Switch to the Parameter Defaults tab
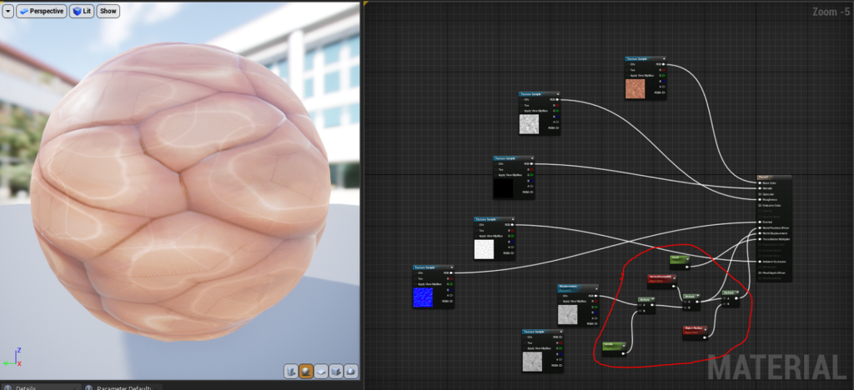This screenshot has width=854, height=390. [x=123, y=387]
